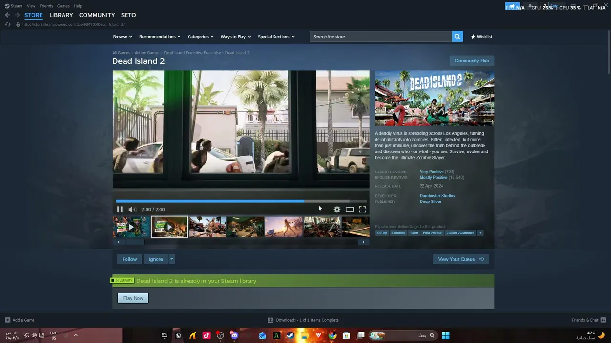The width and height of the screenshot is (611, 343).
Task: Expand the Recommendations dropdown
Action: [160, 37]
